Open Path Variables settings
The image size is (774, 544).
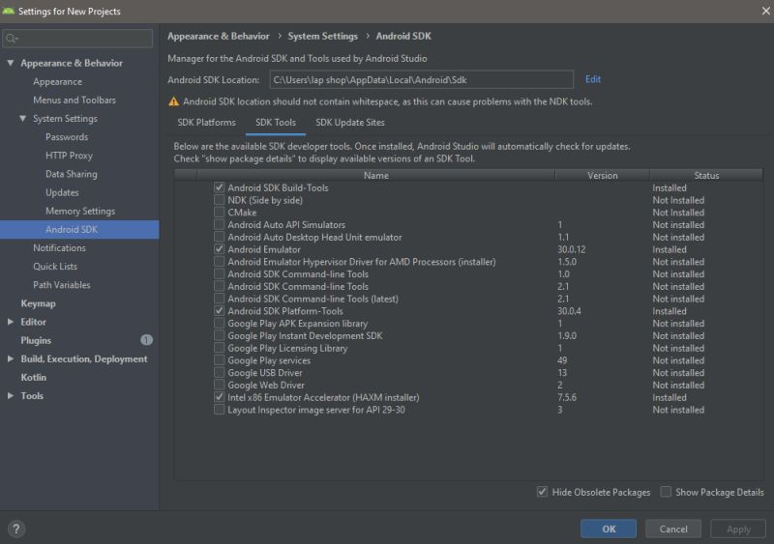(62, 285)
